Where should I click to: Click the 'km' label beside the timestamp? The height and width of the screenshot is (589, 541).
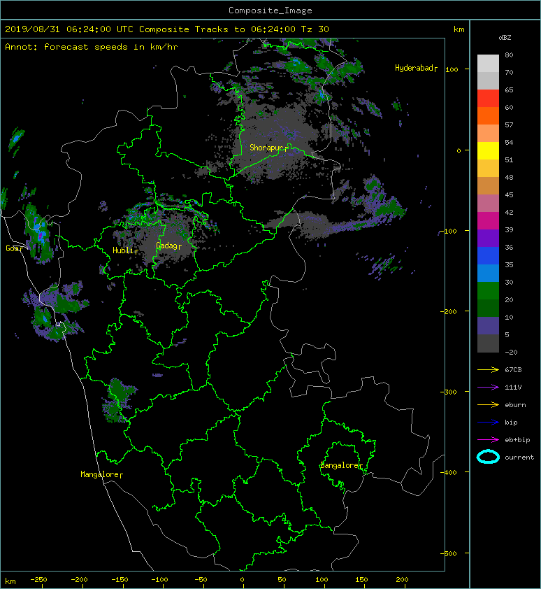[459, 29]
